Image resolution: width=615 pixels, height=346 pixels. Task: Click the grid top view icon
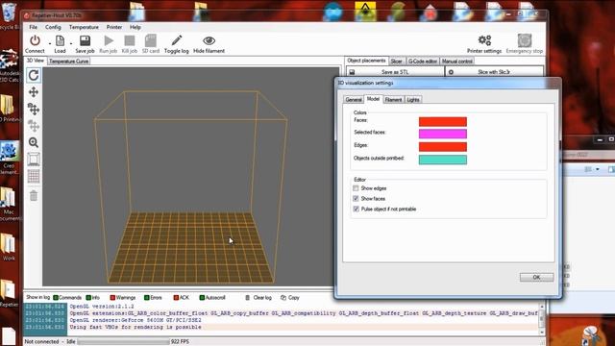click(x=34, y=176)
